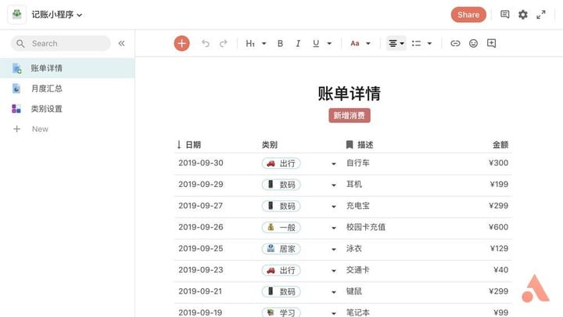Open the comments panel icon

click(x=505, y=15)
